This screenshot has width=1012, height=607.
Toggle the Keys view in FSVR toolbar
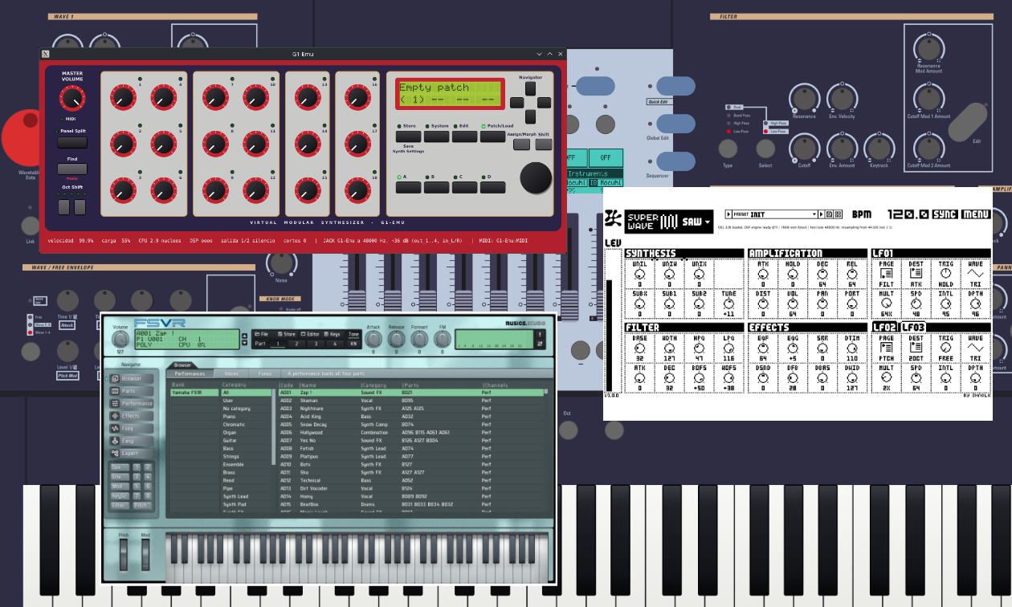(333, 333)
